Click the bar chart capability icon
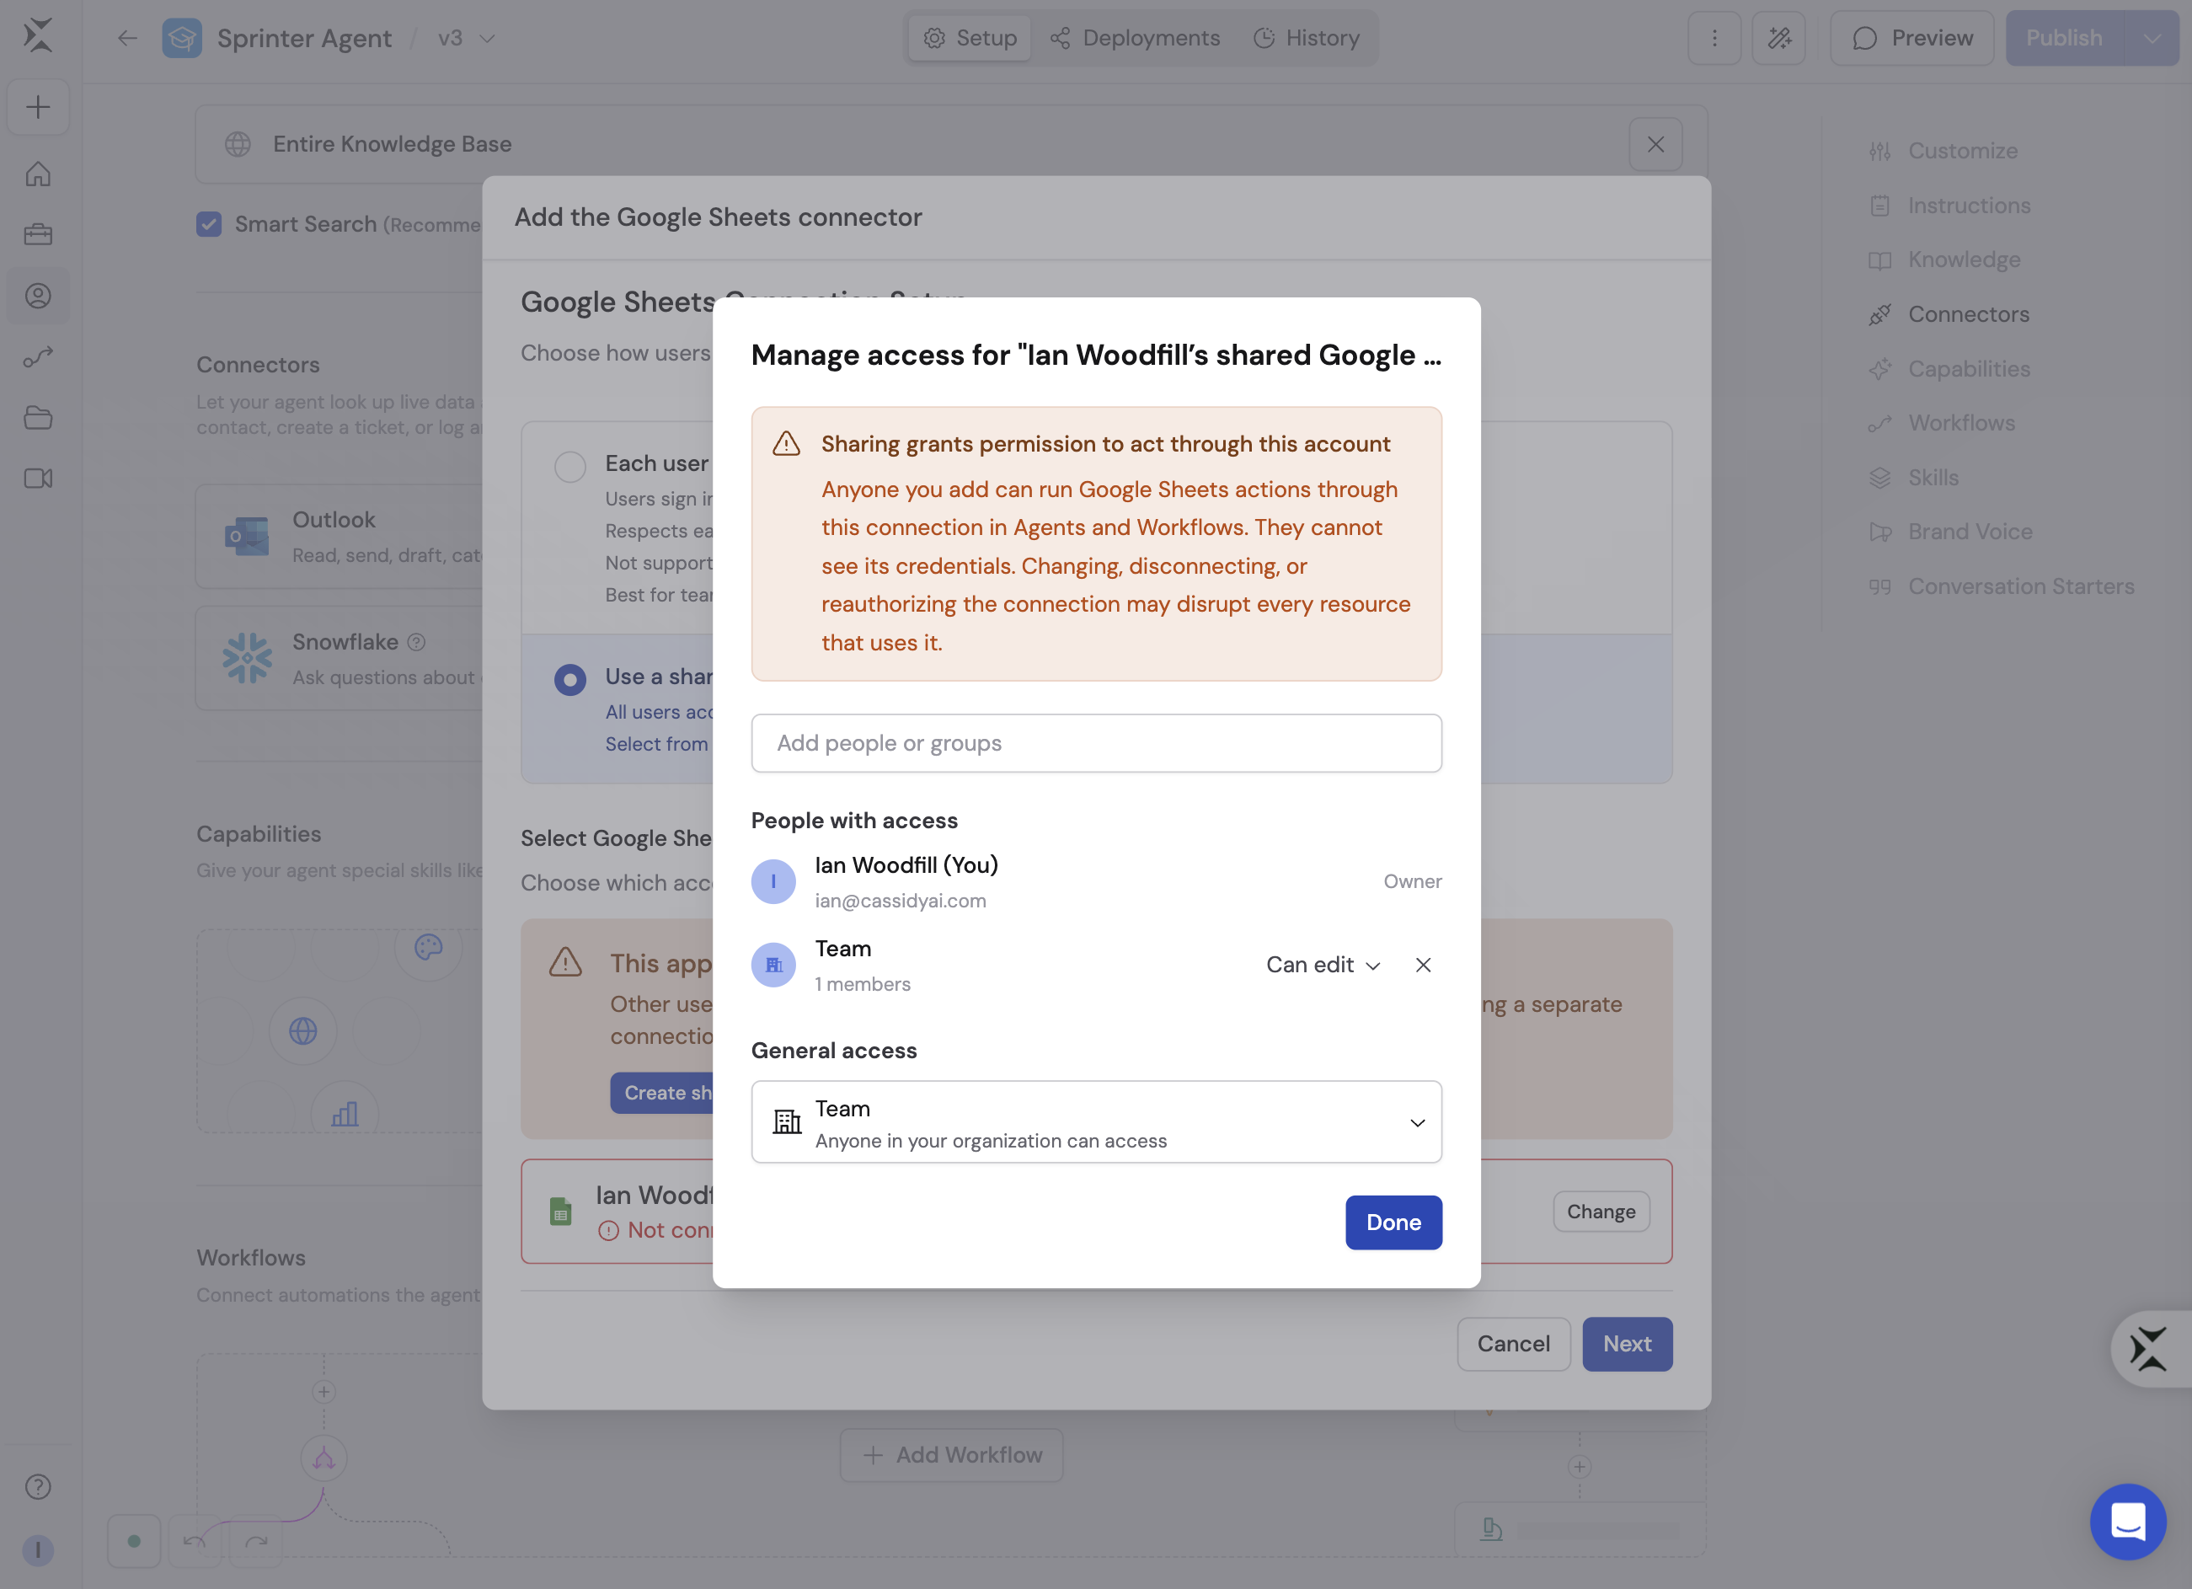This screenshot has width=2192, height=1589. coord(345,1114)
